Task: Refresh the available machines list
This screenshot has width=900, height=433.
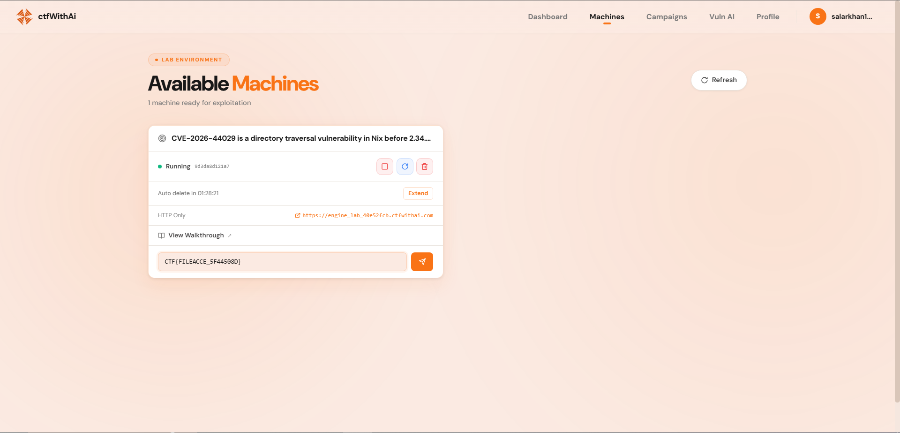Action: tap(719, 80)
